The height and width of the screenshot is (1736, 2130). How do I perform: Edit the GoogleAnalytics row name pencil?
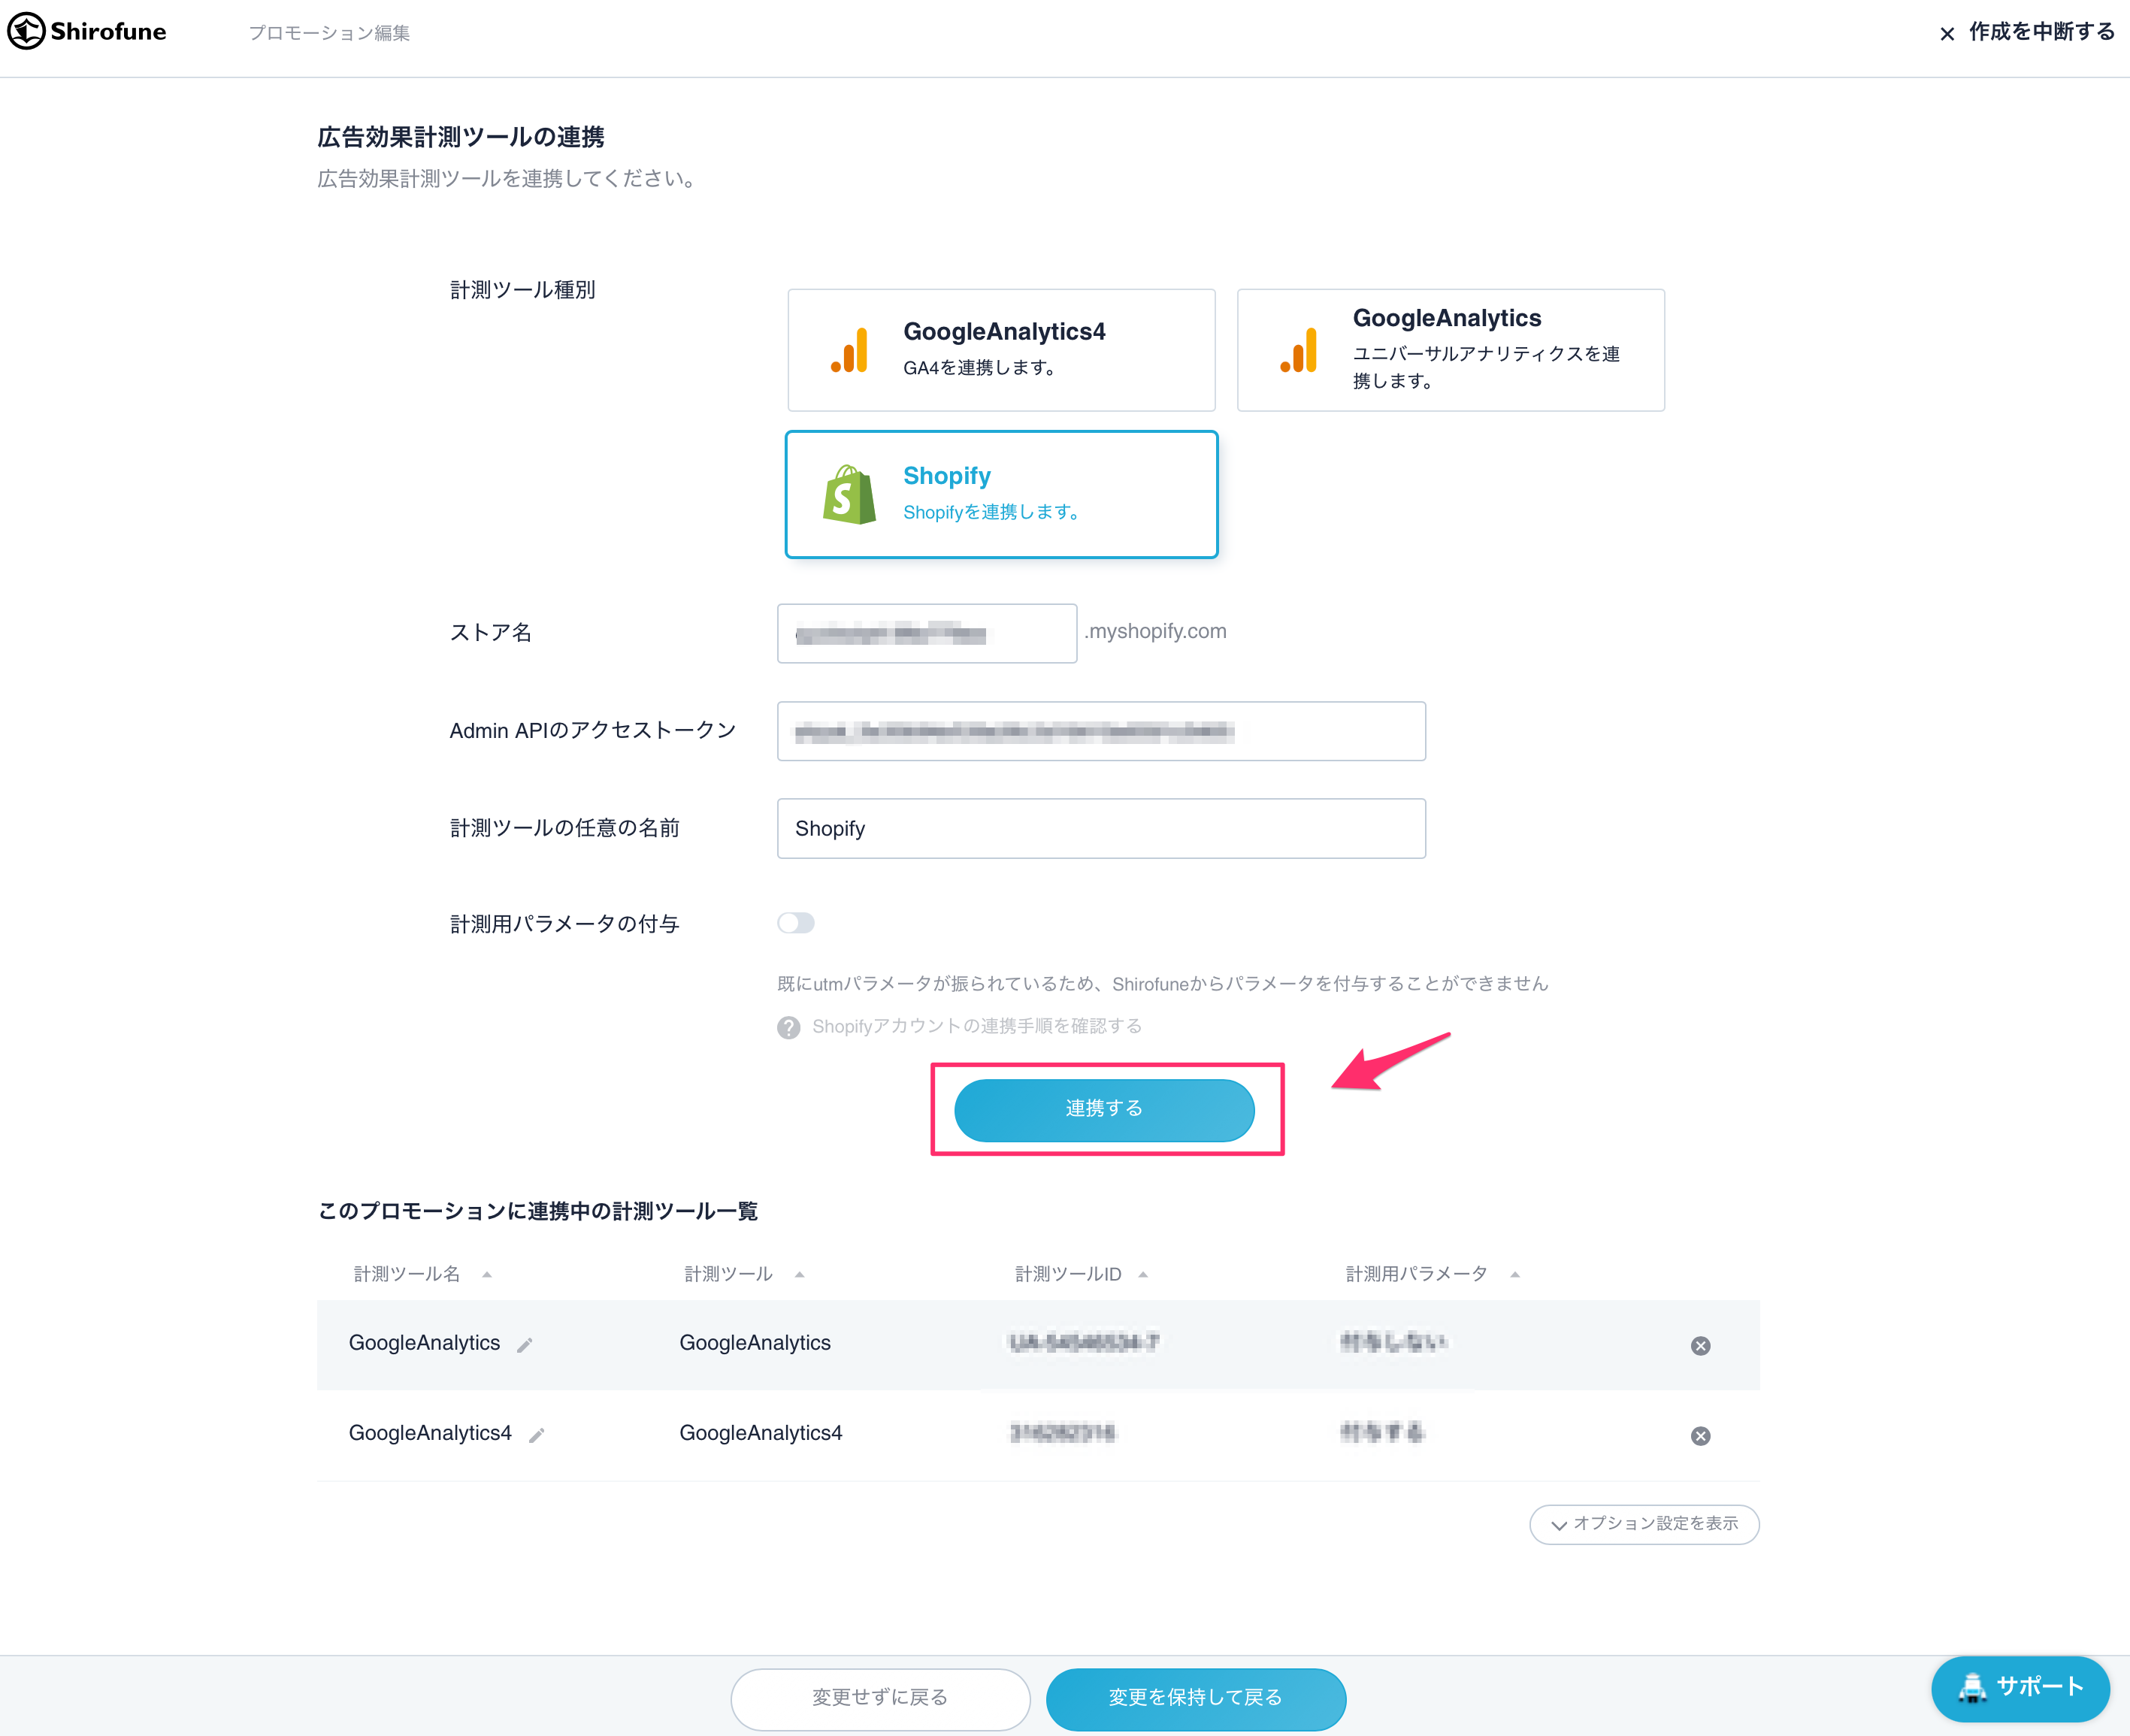pyautogui.click(x=525, y=1345)
